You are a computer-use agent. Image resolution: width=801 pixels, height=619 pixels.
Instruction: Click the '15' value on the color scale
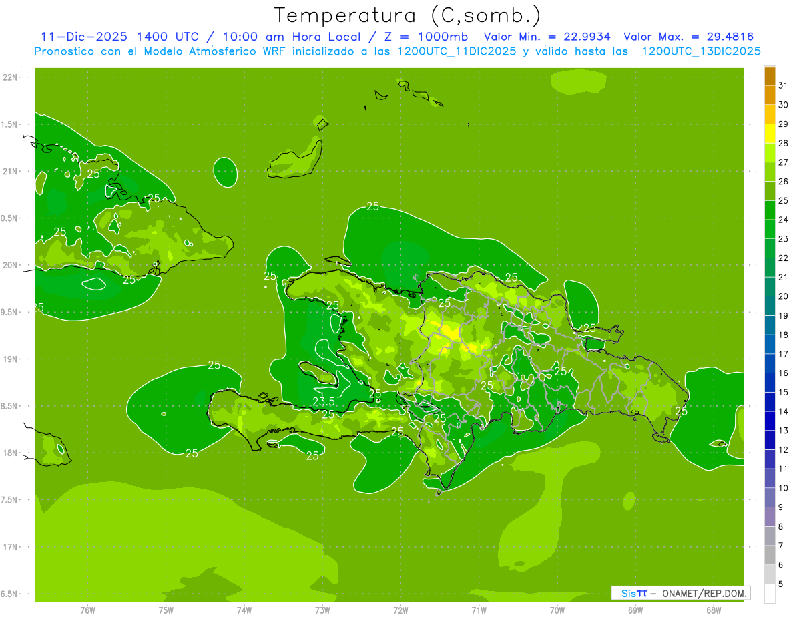(783, 392)
